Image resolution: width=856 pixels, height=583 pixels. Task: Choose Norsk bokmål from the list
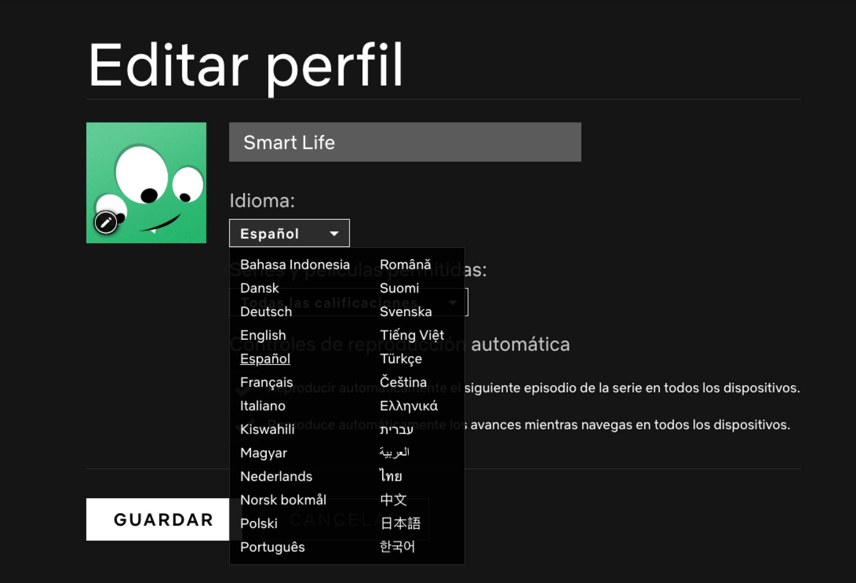click(283, 500)
